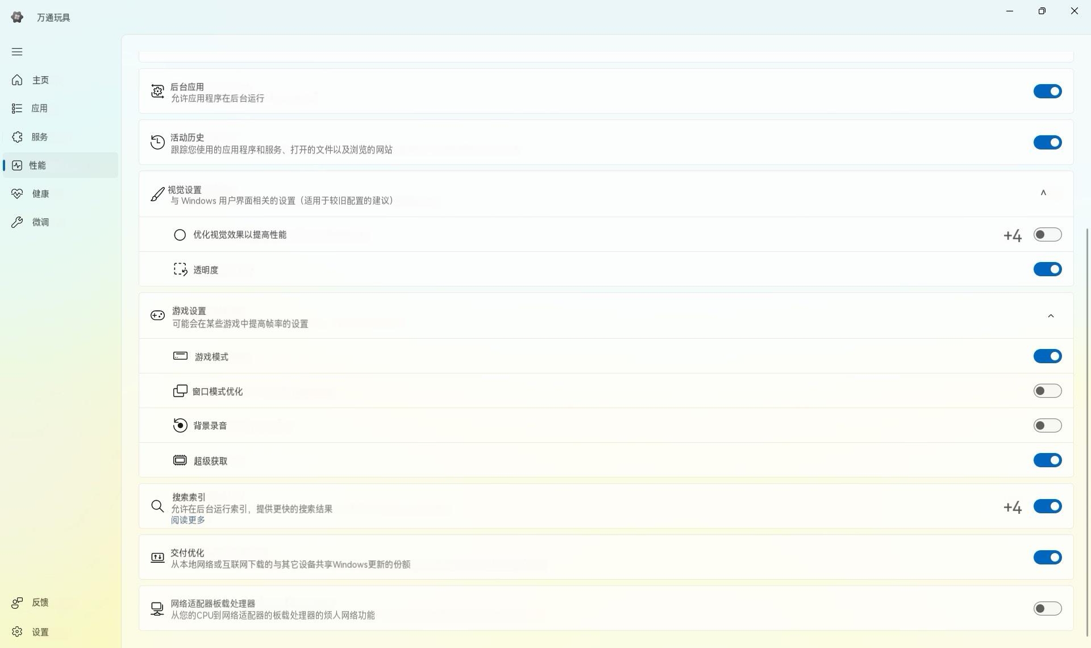This screenshot has width=1091, height=648.
Task: Click the 交付优化 icon
Action: (157, 558)
